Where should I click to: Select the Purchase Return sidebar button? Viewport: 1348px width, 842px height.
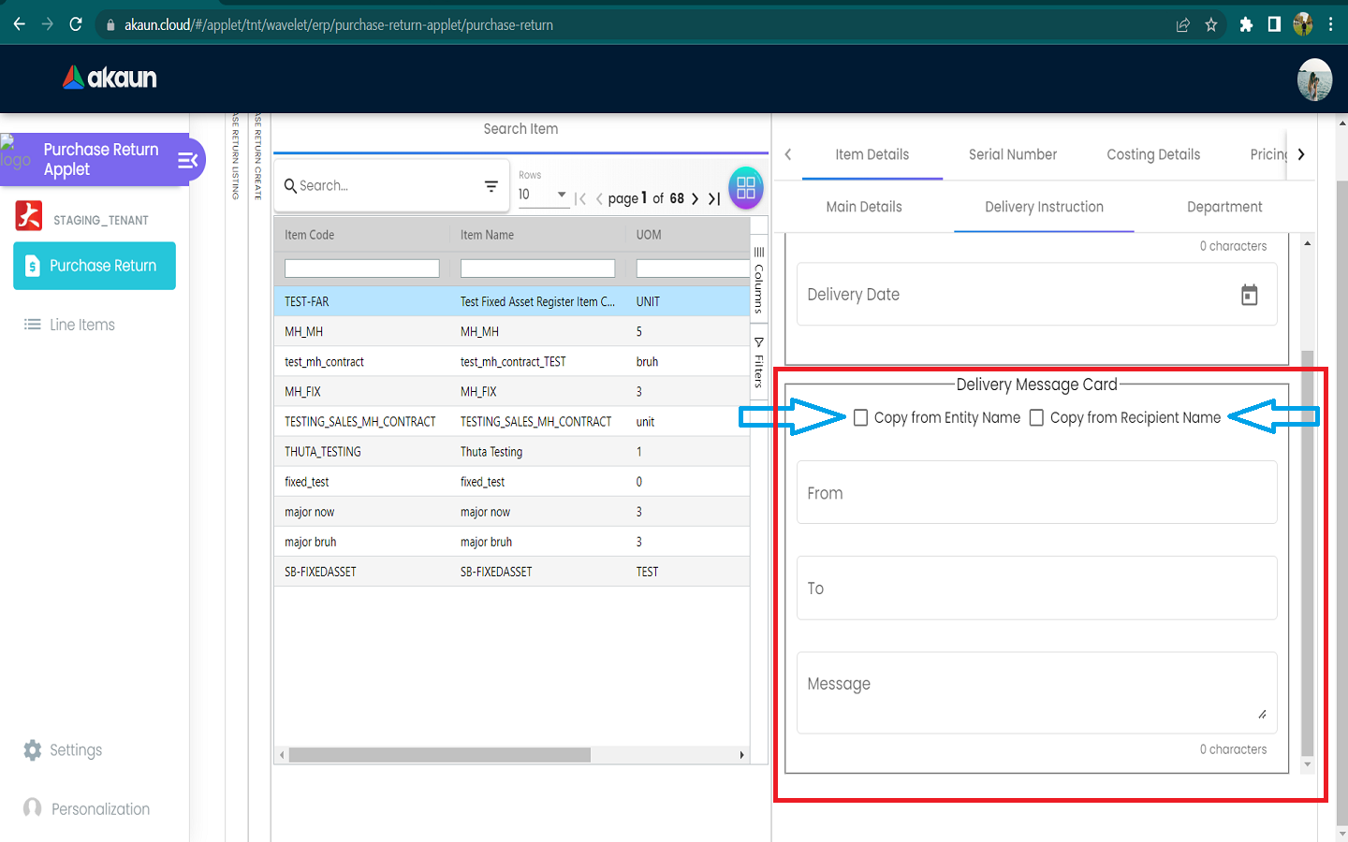(x=95, y=266)
